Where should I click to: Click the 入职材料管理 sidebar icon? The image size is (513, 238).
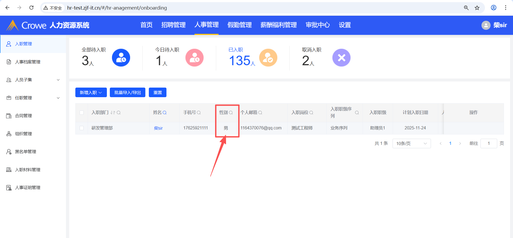click(9, 170)
